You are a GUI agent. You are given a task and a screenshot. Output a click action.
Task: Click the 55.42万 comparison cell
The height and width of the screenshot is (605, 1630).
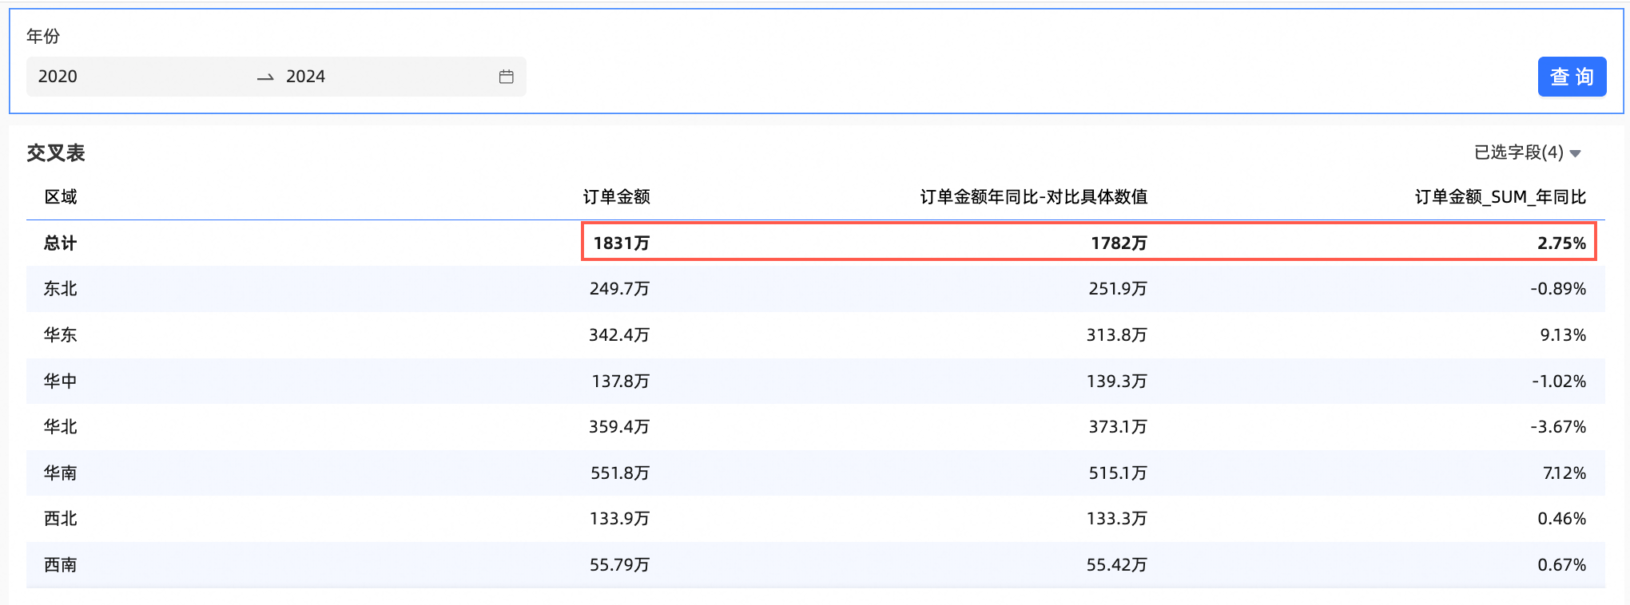click(x=1116, y=565)
